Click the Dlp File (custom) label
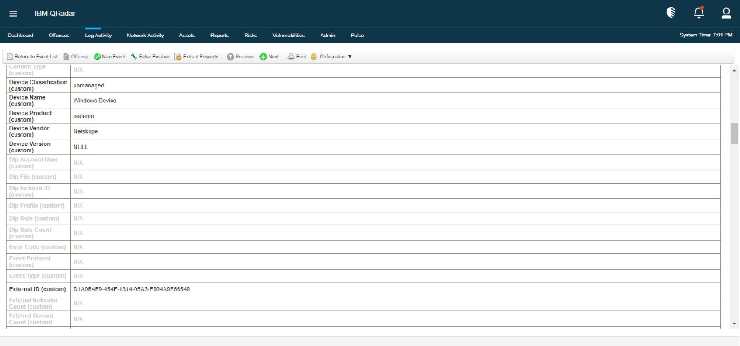 33,177
